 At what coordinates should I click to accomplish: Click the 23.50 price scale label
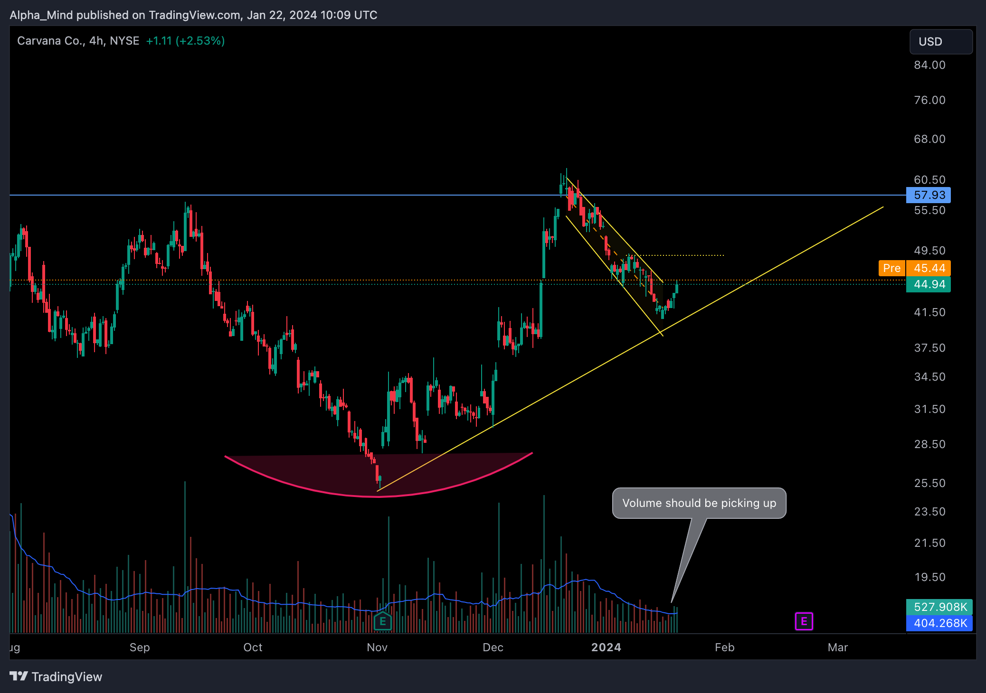pyautogui.click(x=929, y=512)
